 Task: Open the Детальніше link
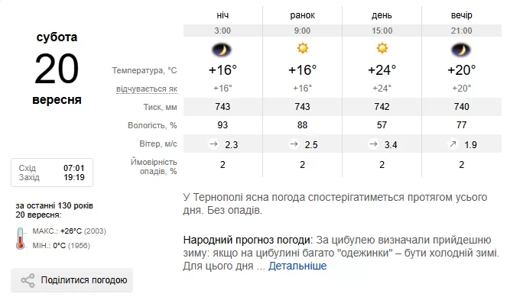297,266
